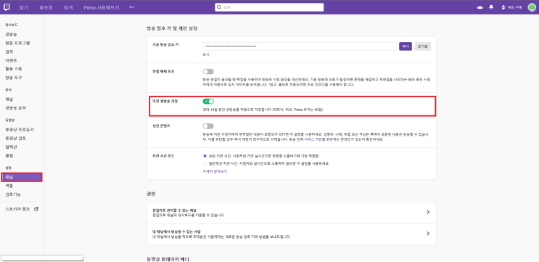Turn off the 이전 생방송 저장 switch

[x=208, y=101]
